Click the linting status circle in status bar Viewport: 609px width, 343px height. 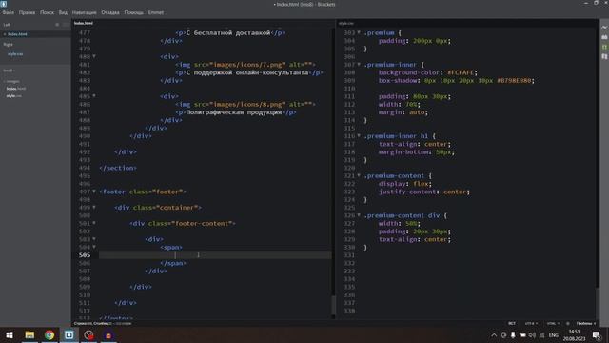tap(568, 323)
